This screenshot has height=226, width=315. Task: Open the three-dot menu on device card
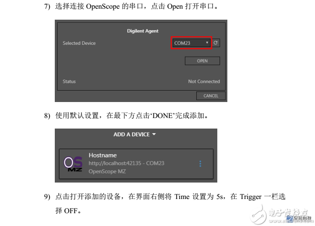pyautogui.click(x=200, y=164)
